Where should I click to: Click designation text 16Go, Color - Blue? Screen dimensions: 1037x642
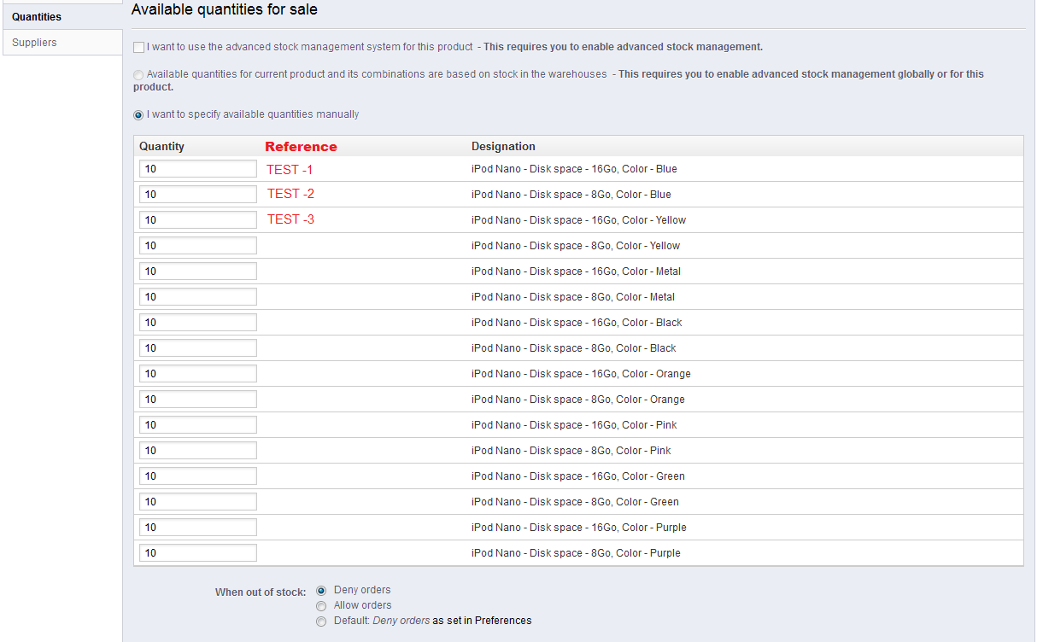pos(574,169)
